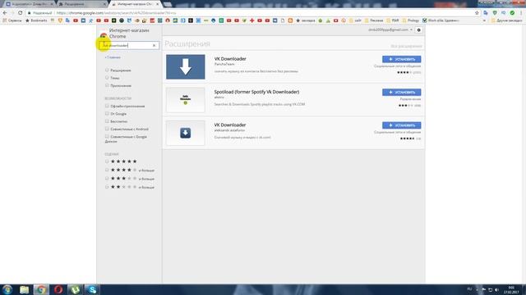Select the Расширения filter radio button
This screenshot has height=295, width=526.
click(x=107, y=70)
